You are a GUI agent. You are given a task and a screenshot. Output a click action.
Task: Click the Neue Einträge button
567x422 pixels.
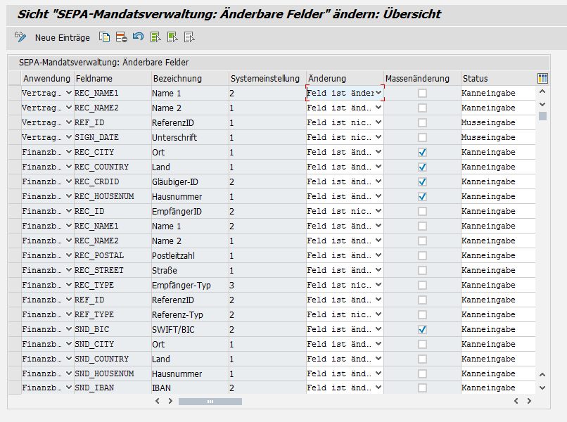click(x=62, y=37)
